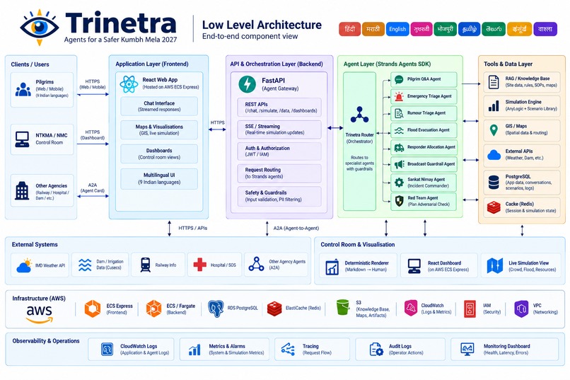570x380 pixels.
Task: Click the Emergency Triage Agent siren icon
Action: tap(399, 96)
